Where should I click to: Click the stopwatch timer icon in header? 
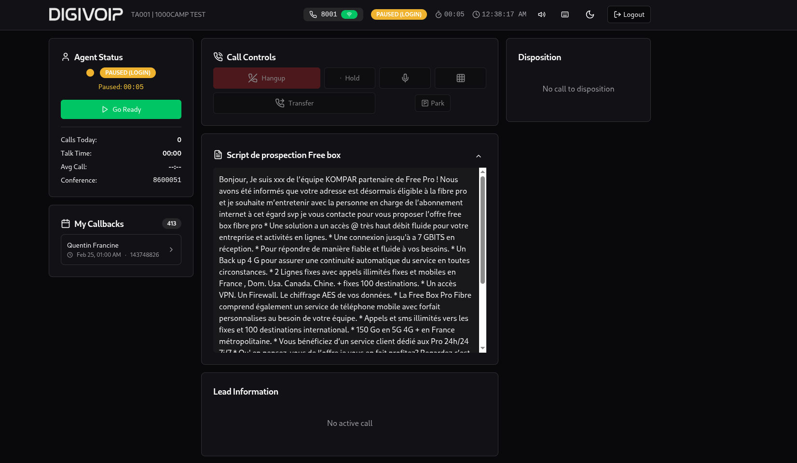tap(439, 14)
